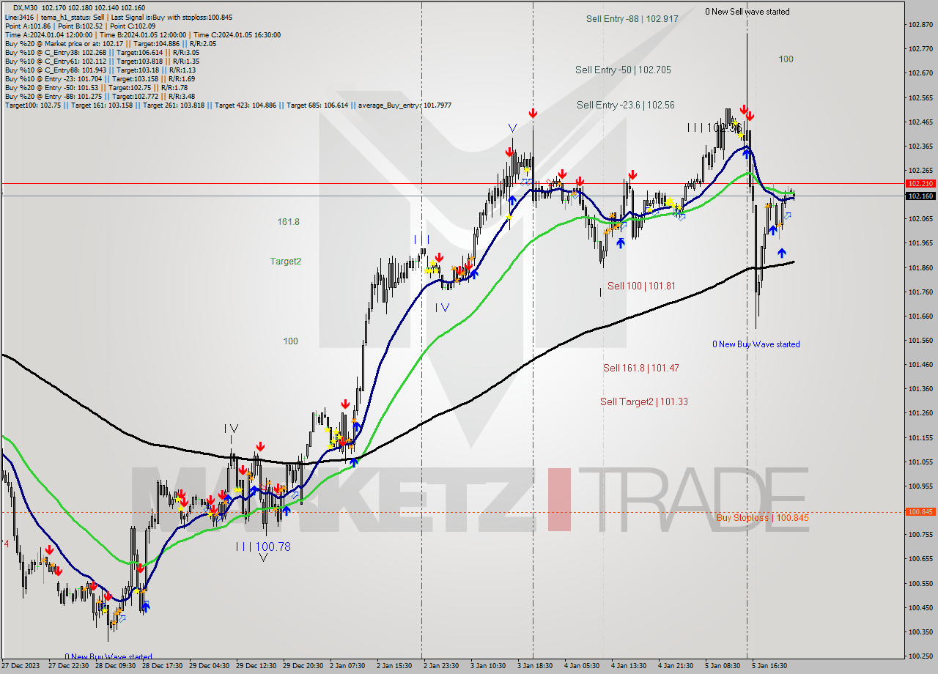Click the 101.965 price axis label
The width and height of the screenshot is (938, 674).
click(920, 243)
